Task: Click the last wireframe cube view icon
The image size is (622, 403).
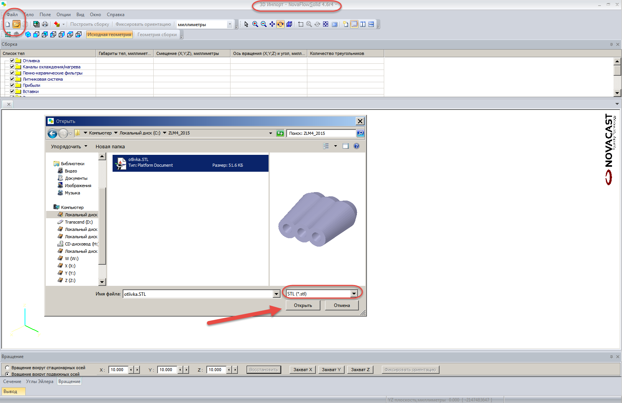Action: pos(79,35)
